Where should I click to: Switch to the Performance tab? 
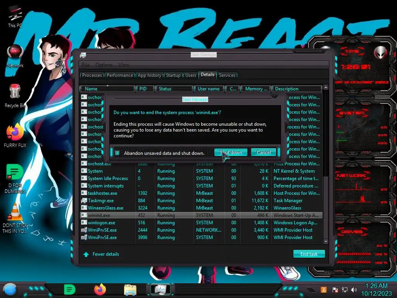coord(119,75)
